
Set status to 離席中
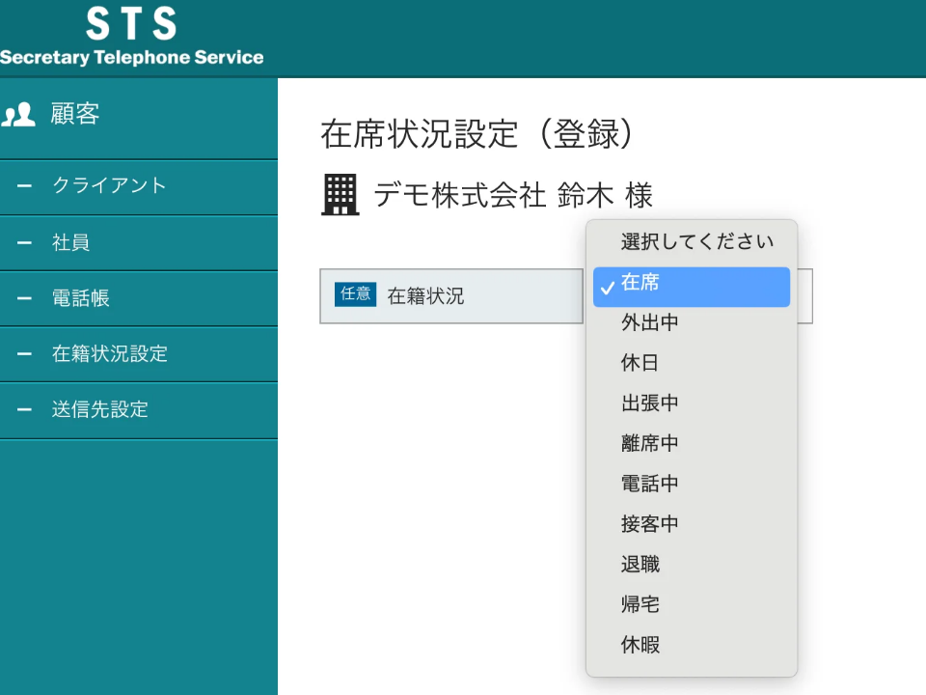pos(650,444)
